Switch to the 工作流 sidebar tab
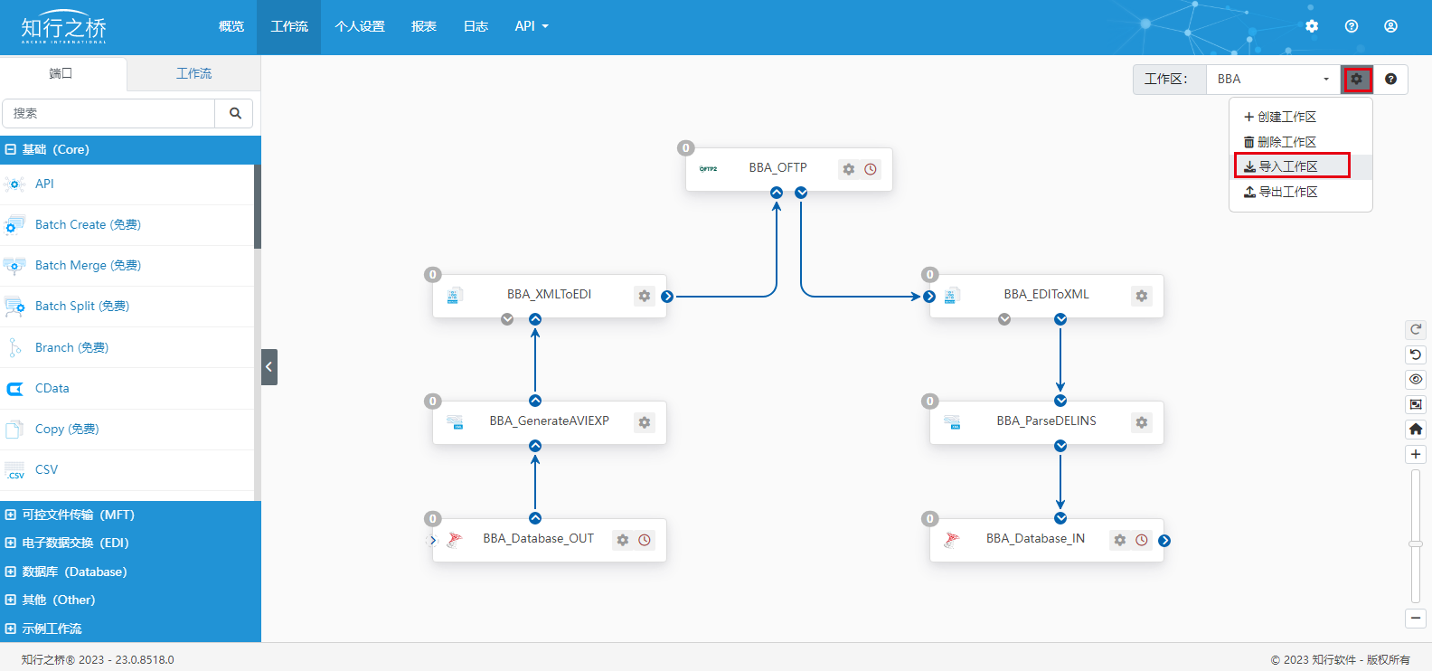 (193, 73)
